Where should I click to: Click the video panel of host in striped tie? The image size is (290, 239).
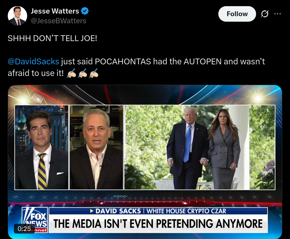point(42,147)
